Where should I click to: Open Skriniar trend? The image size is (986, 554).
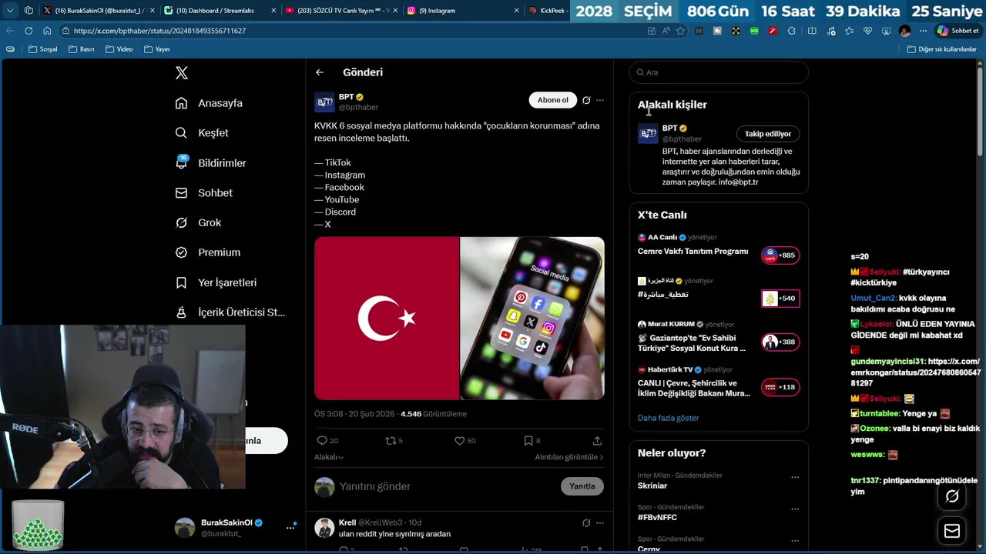tap(652, 486)
